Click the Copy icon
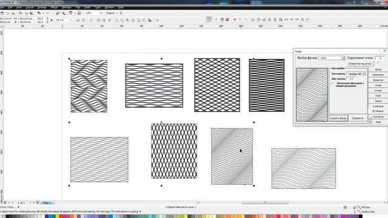The image size is (388, 218). click(x=26, y=13)
